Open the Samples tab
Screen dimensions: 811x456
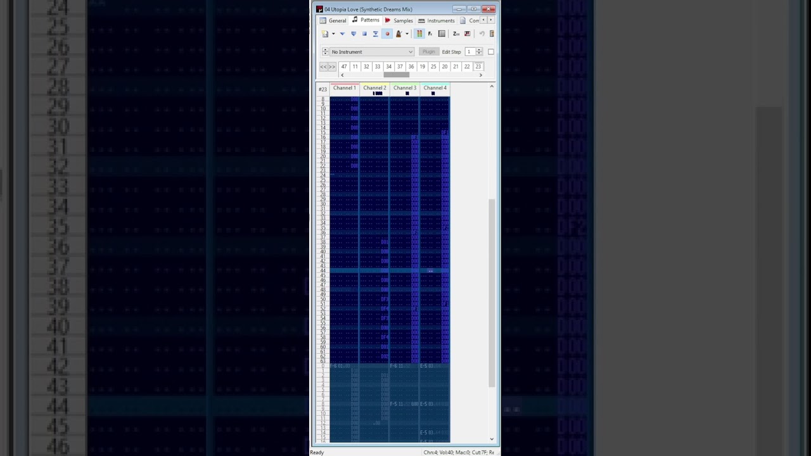click(399, 20)
